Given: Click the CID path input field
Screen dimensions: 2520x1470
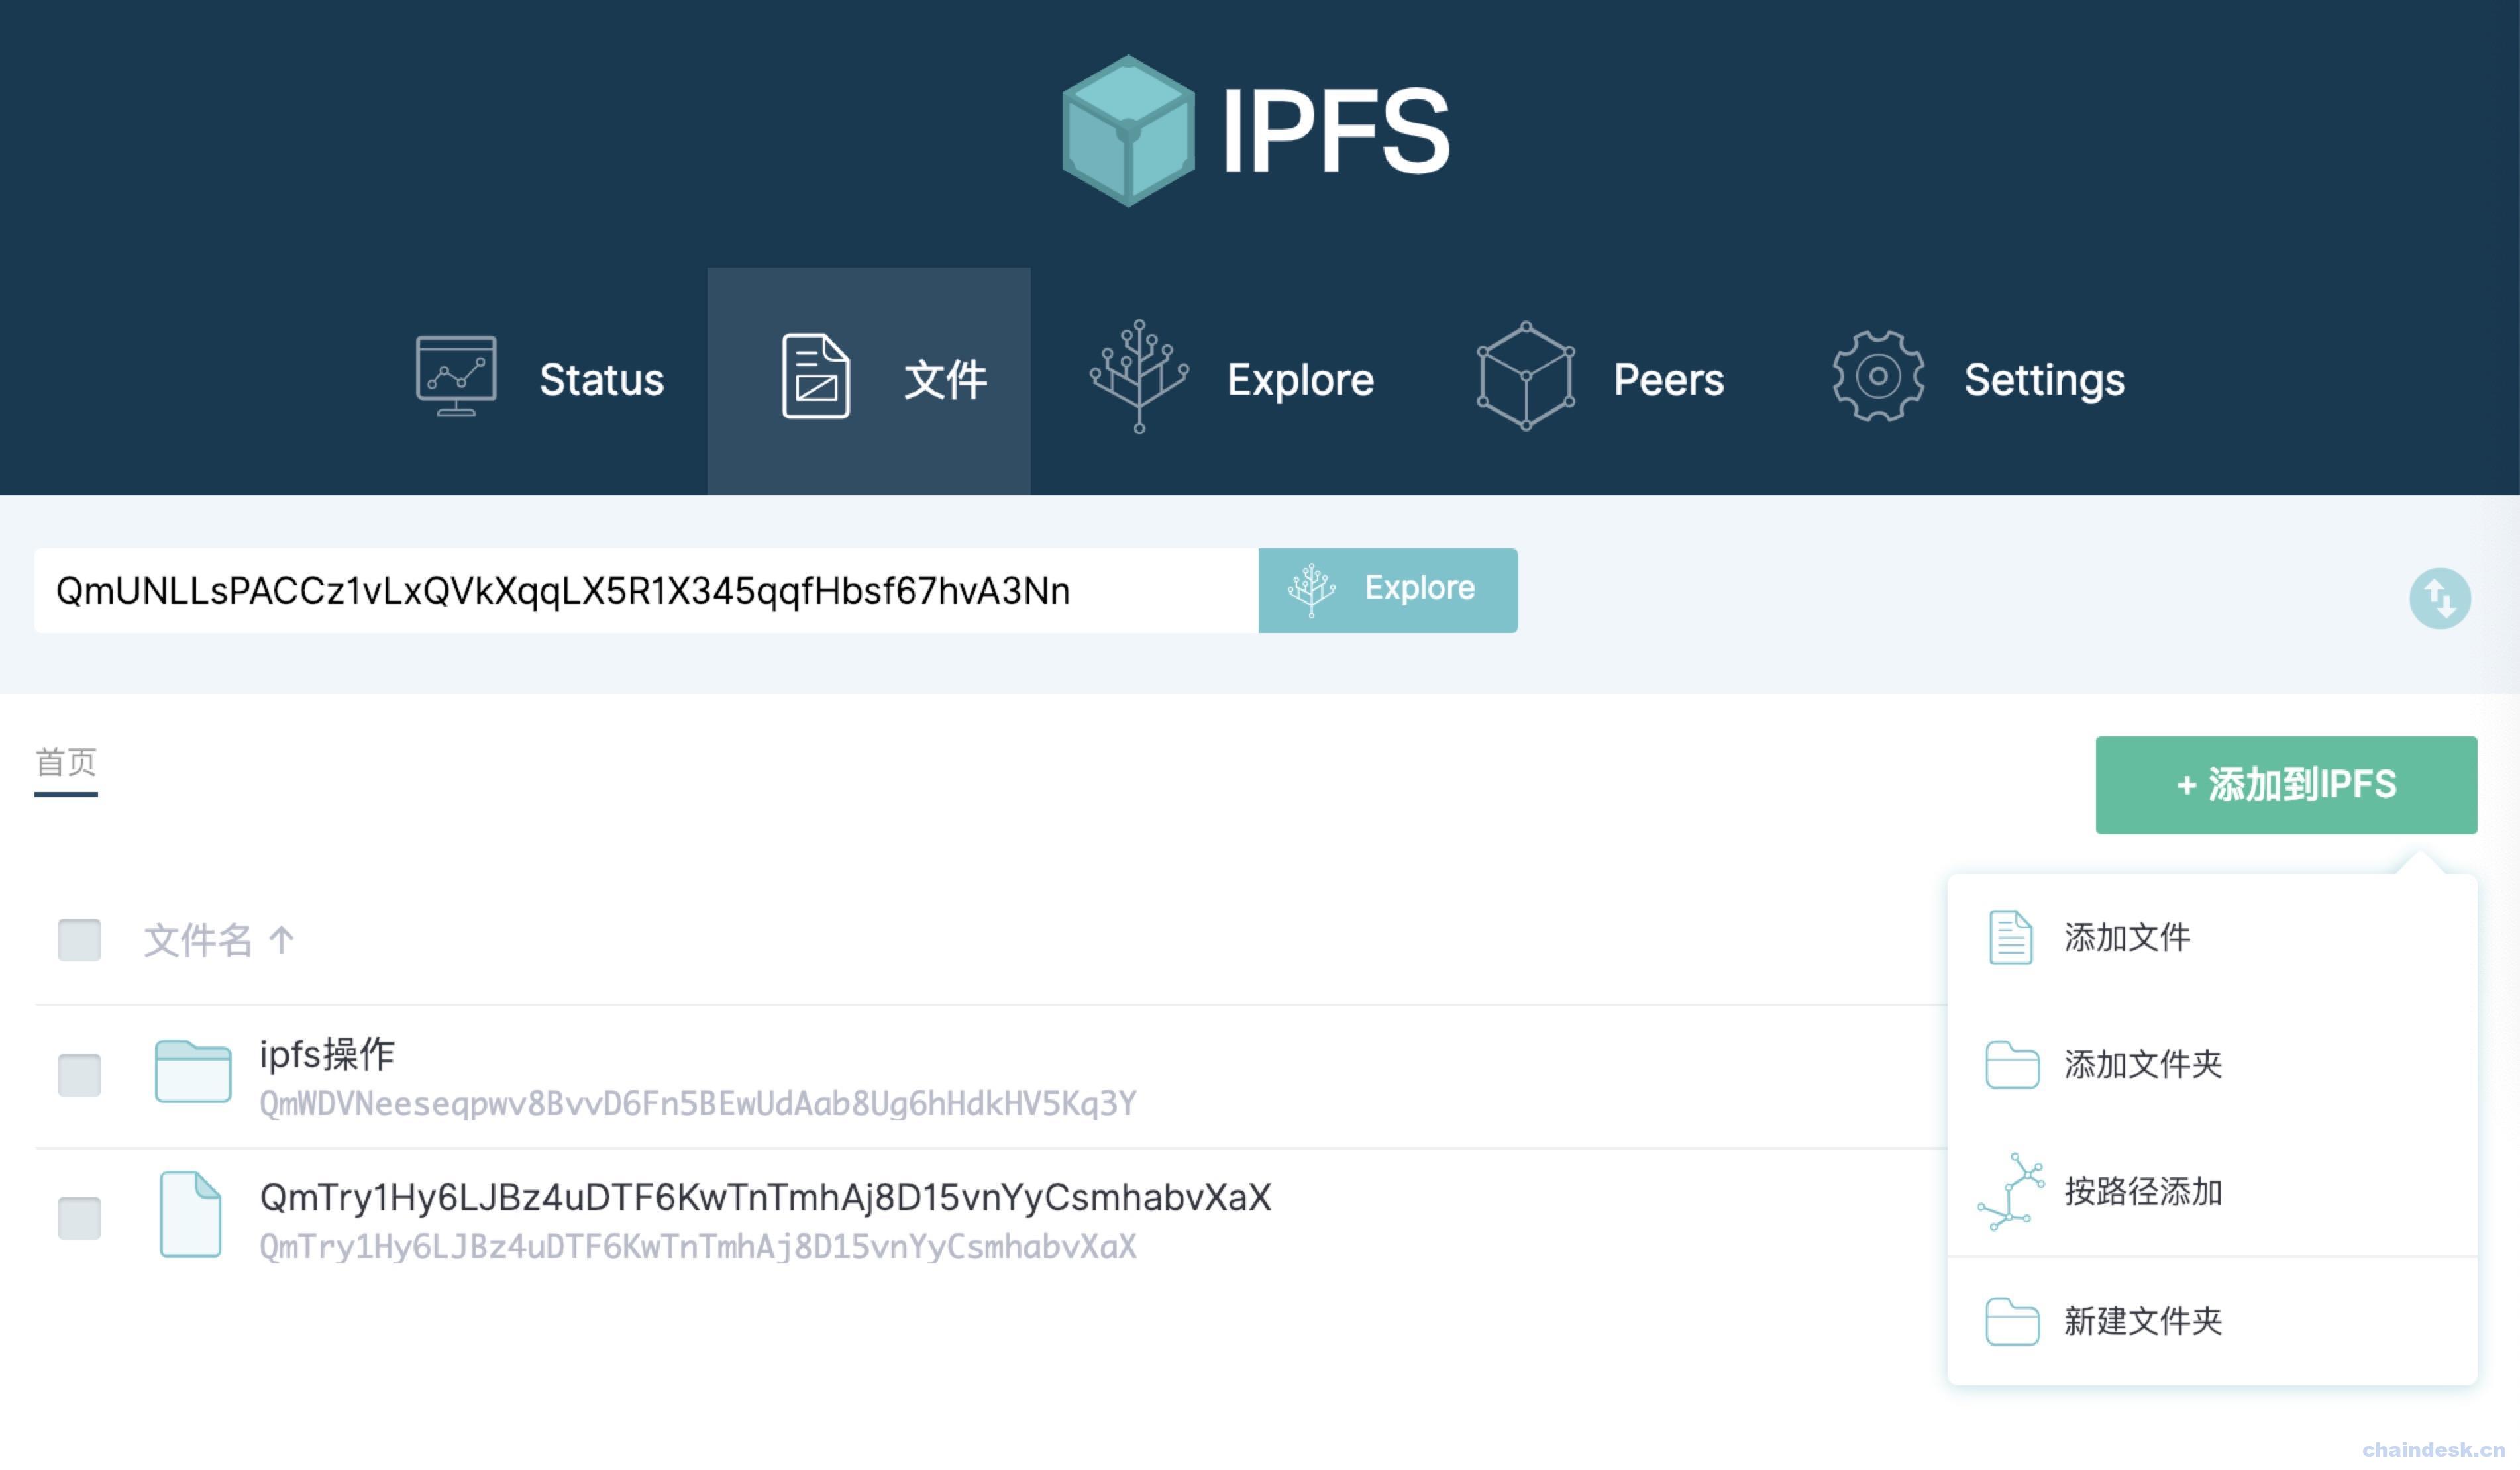Looking at the screenshot, I should (x=646, y=589).
